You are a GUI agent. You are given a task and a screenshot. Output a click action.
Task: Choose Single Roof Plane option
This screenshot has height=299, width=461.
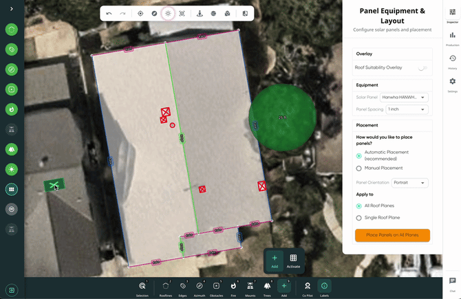[x=358, y=217]
